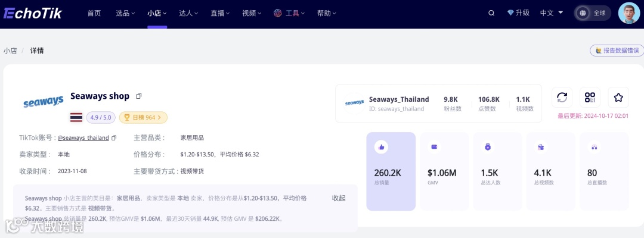The width and height of the screenshot is (644, 238).
Task: Copy the Seaways shop name icon
Action: [x=139, y=96]
